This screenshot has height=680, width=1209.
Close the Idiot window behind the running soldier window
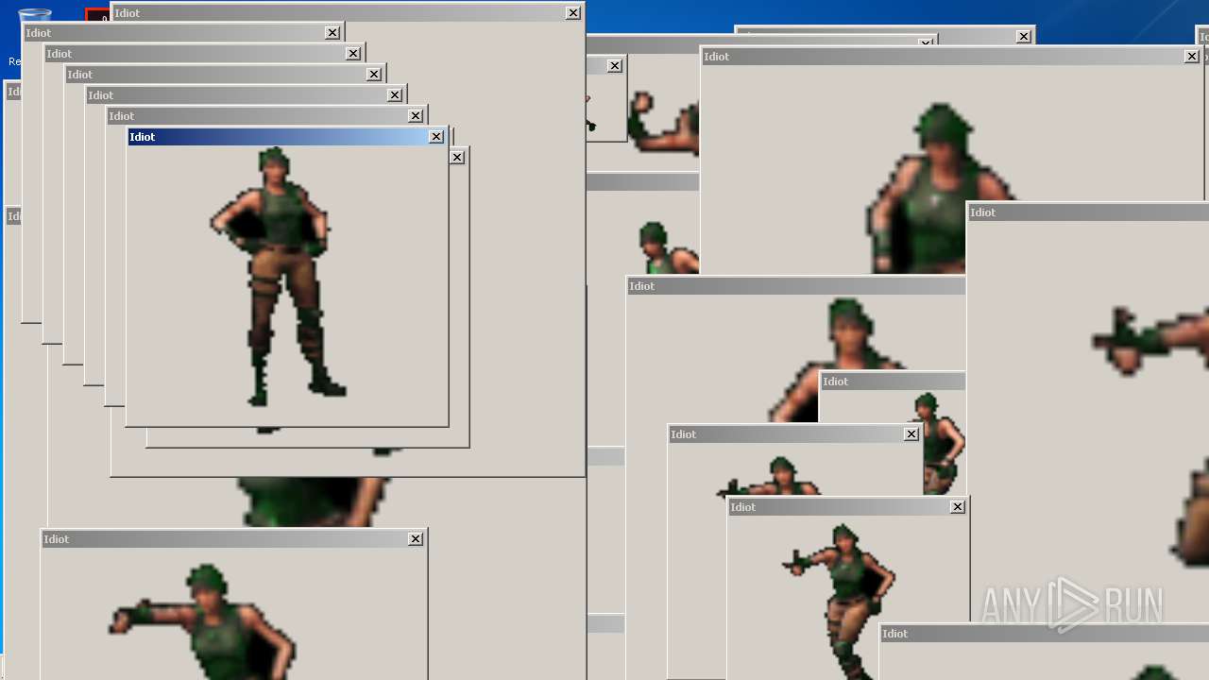tap(911, 434)
